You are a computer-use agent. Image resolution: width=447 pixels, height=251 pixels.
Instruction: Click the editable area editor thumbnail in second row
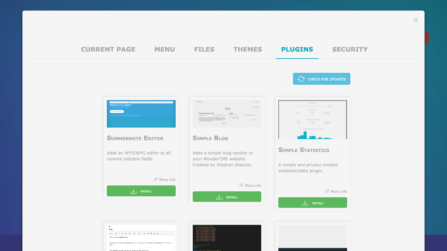(141, 238)
